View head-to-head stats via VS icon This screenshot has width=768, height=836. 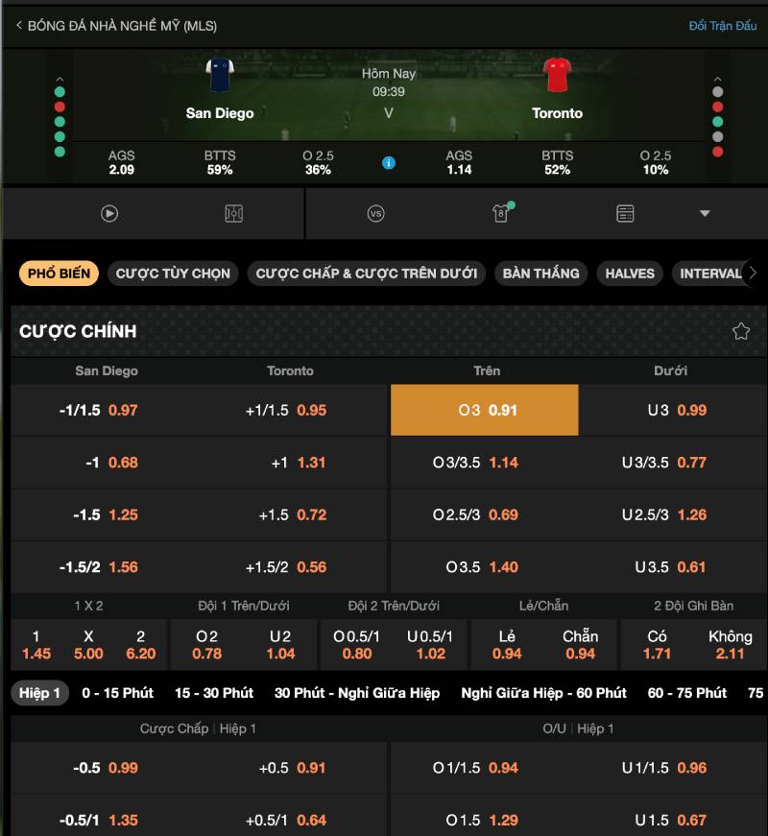(374, 213)
